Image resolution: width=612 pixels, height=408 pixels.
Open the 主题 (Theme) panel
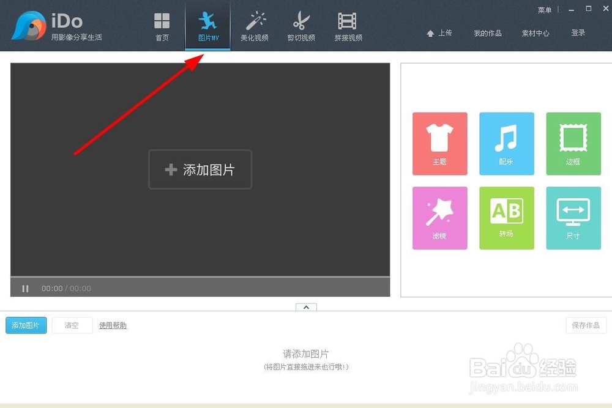pyautogui.click(x=439, y=143)
